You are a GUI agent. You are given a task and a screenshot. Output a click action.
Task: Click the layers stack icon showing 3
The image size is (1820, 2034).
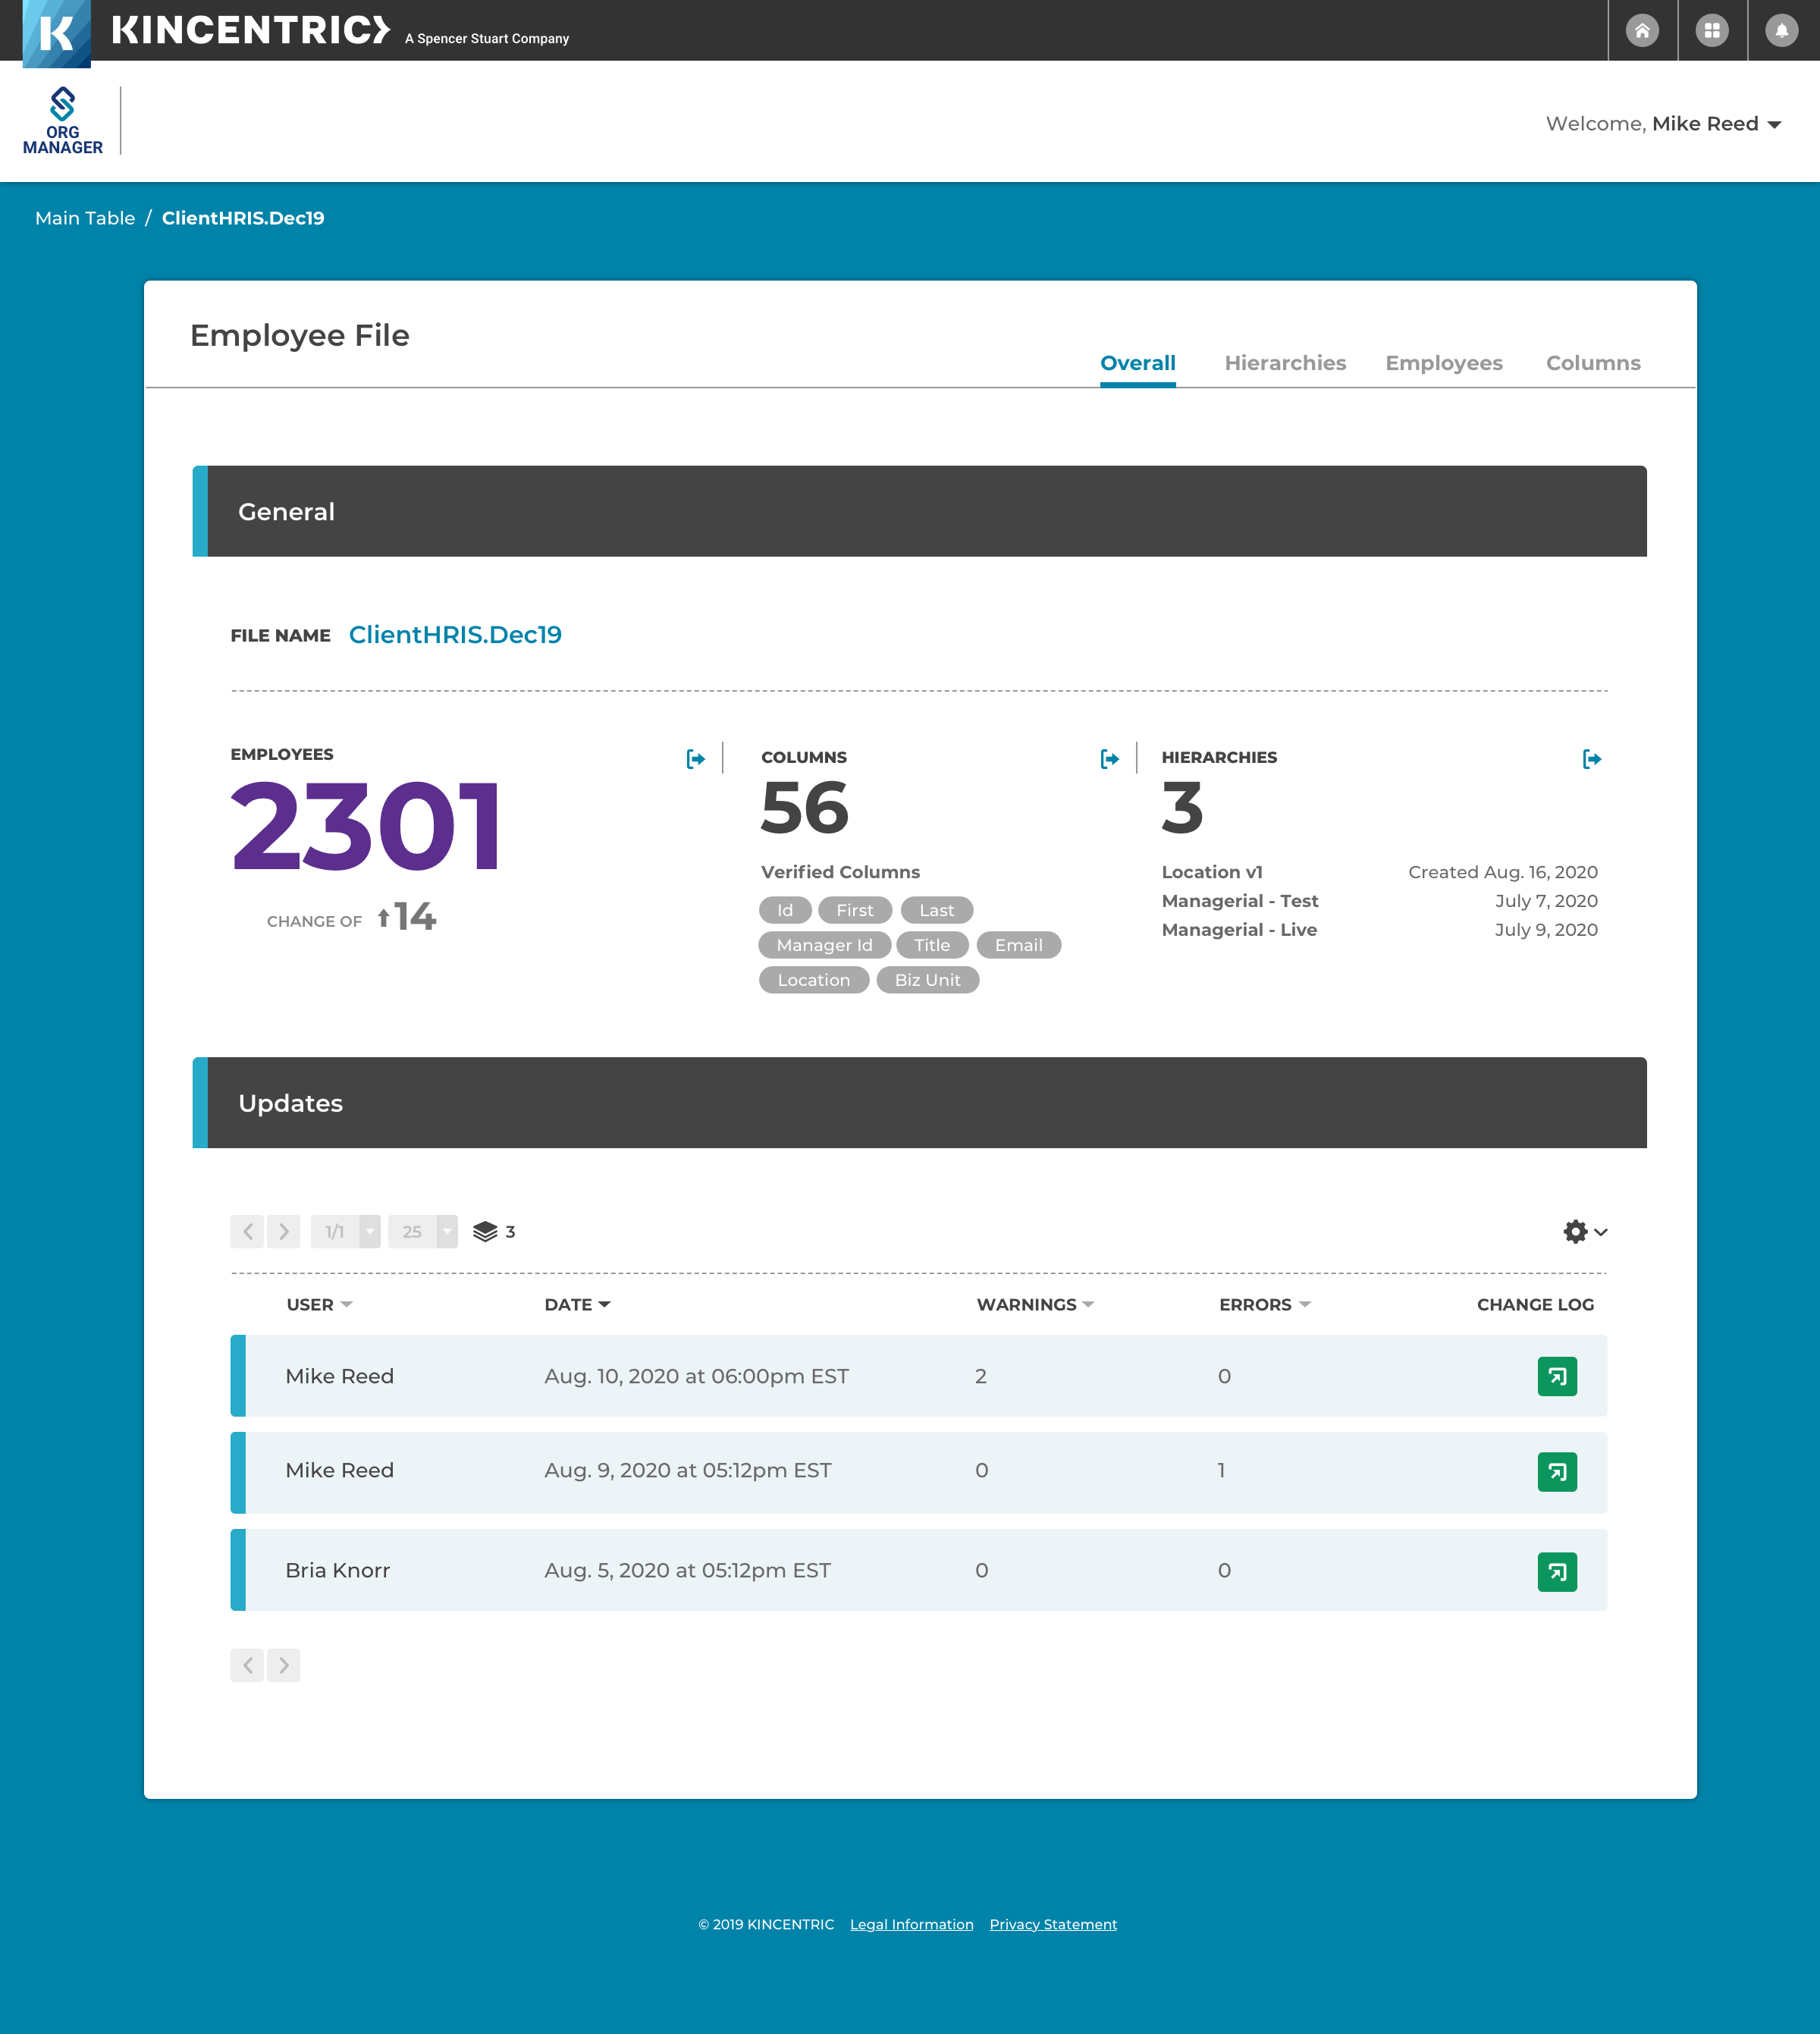pyautogui.click(x=486, y=1231)
